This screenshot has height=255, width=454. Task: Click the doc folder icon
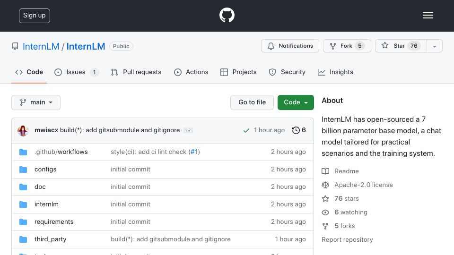pos(23,187)
